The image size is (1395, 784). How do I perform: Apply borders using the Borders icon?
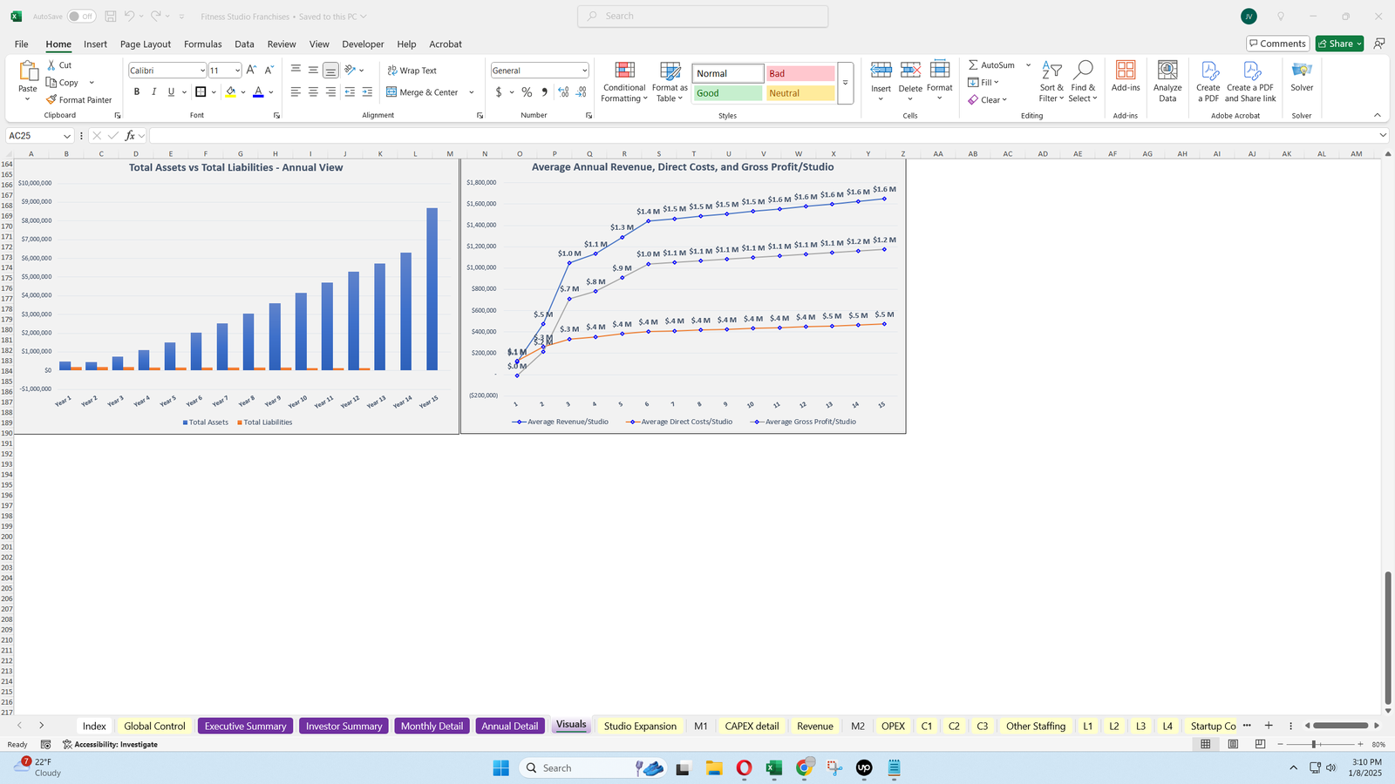(x=201, y=92)
